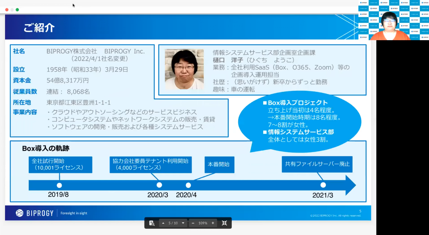This screenshot has height=235, width=429.
Task: Click the 事業内容 label
Action: [25, 112]
